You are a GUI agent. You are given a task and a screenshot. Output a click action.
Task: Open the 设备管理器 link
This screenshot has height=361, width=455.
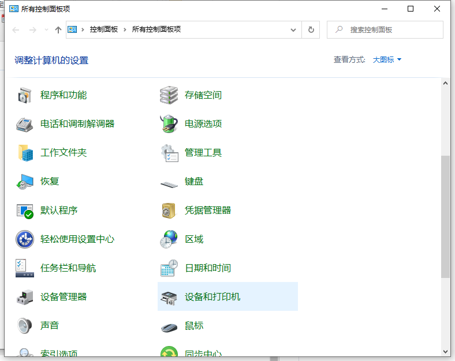coord(64,297)
